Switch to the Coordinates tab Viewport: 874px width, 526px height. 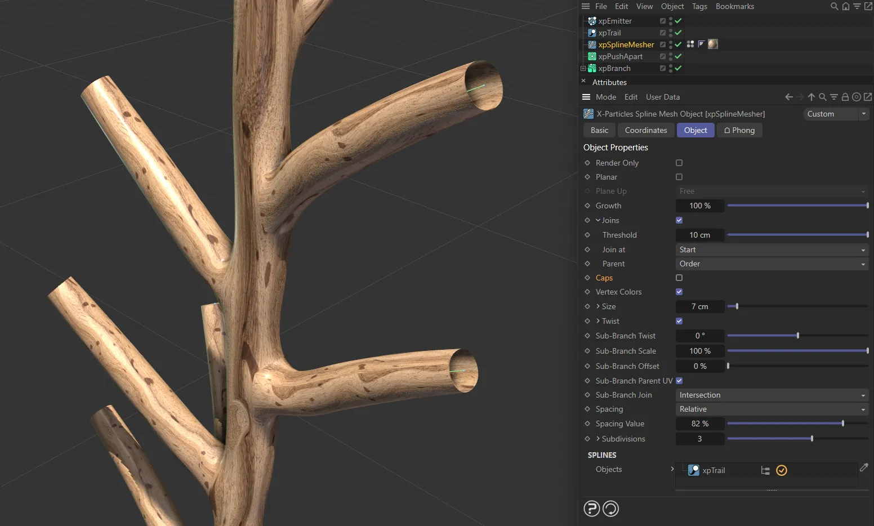tap(645, 130)
